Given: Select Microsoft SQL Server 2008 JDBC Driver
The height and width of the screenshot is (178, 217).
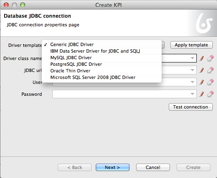Looking at the screenshot, I should (101, 77).
